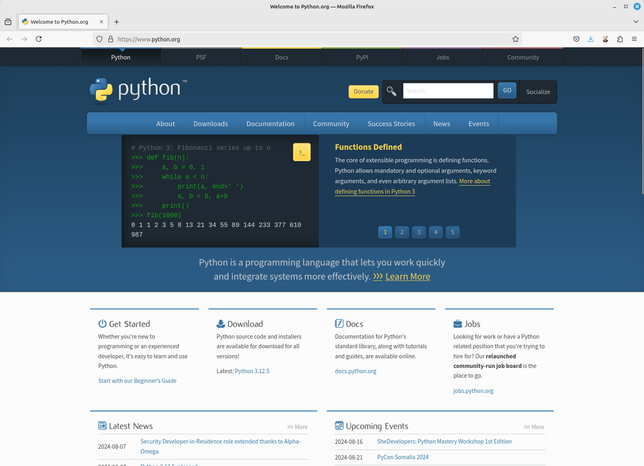Open the Python 3.12.5 download link
The image size is (644, 466).
point(252,371)
